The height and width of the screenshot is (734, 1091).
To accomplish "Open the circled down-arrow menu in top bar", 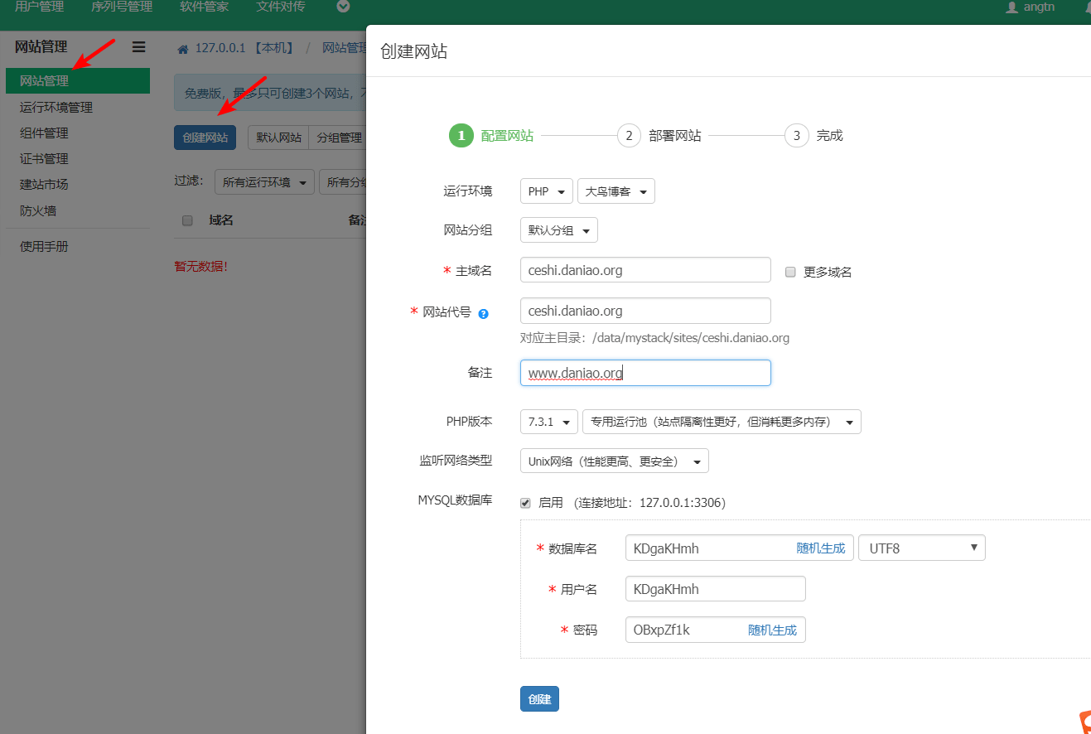I will click(x=343, y=7).
